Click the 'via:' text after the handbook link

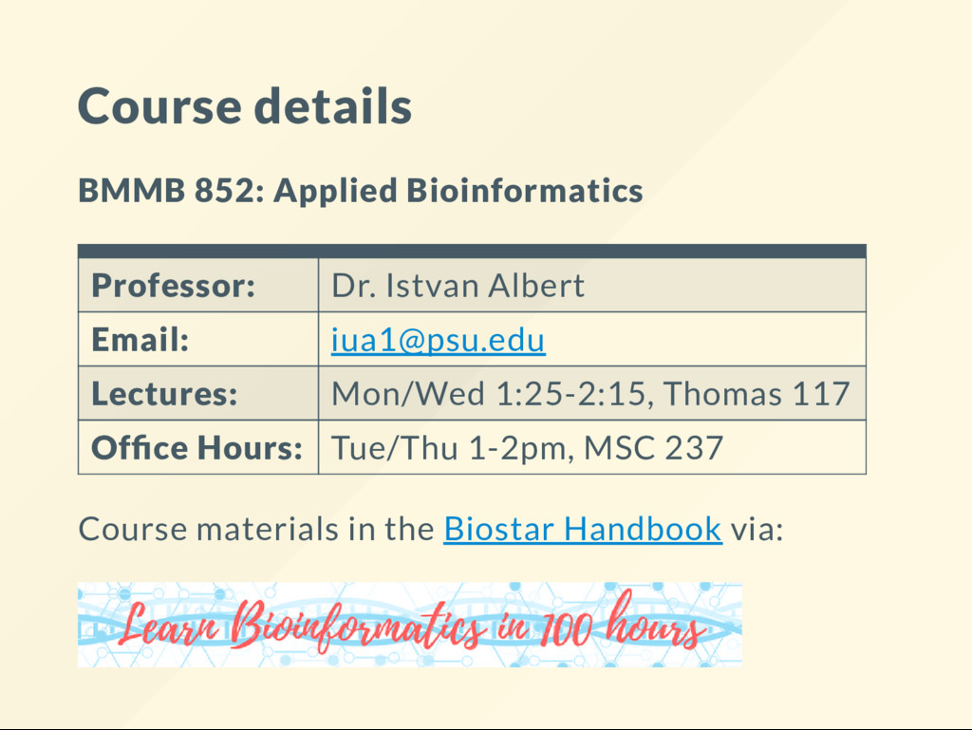(757, 530)
